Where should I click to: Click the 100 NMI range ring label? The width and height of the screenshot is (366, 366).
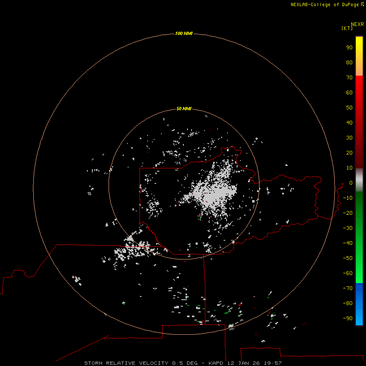184,33
